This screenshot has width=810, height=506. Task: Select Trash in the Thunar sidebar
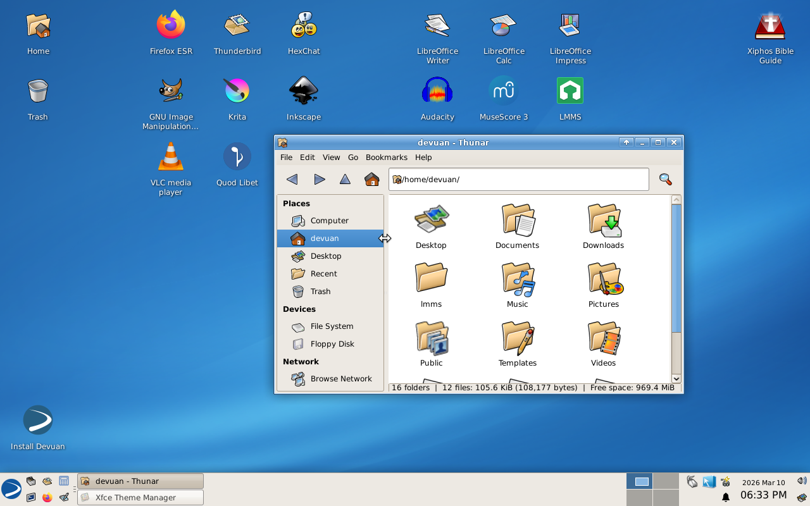(x=330, y=292)
